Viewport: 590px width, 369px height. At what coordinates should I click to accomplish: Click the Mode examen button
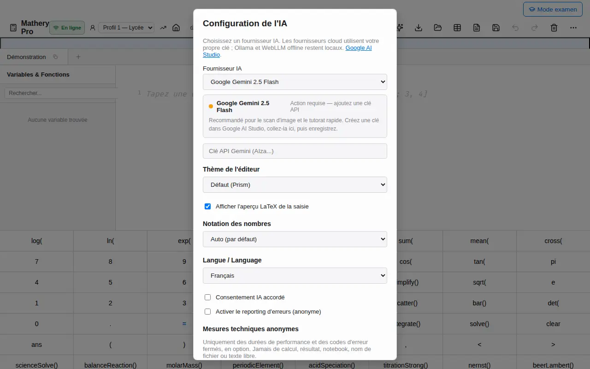553,9
